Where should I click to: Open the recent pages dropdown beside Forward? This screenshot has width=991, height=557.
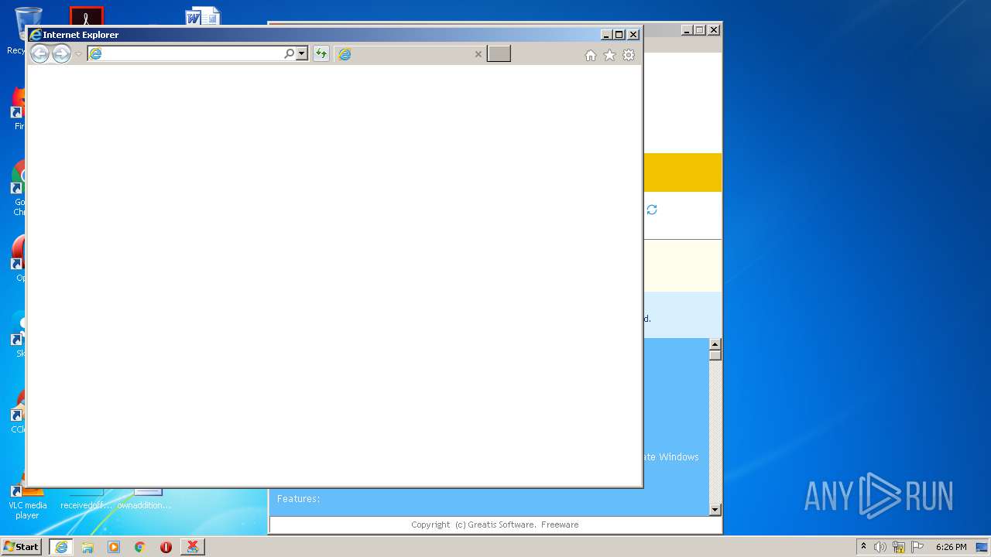(78, 54)
